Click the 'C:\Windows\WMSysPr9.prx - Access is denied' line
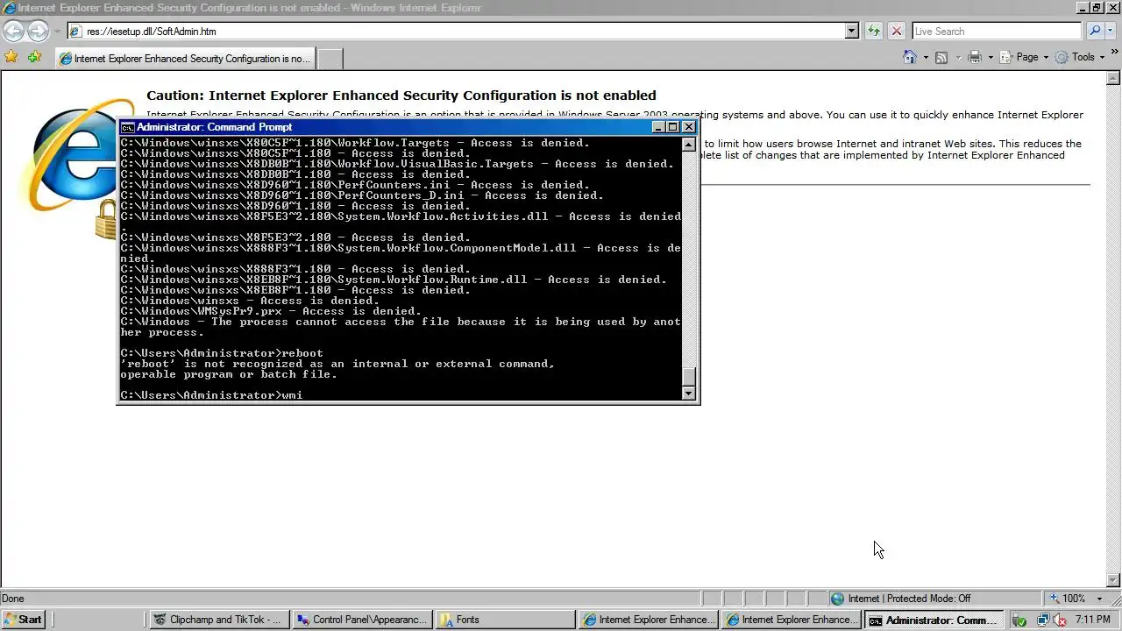The height and width of the screenshot is (631, 1122). 271,311
